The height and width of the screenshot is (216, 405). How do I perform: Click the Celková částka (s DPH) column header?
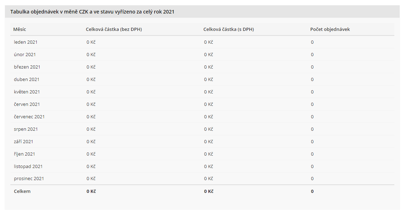click(228, 29)
